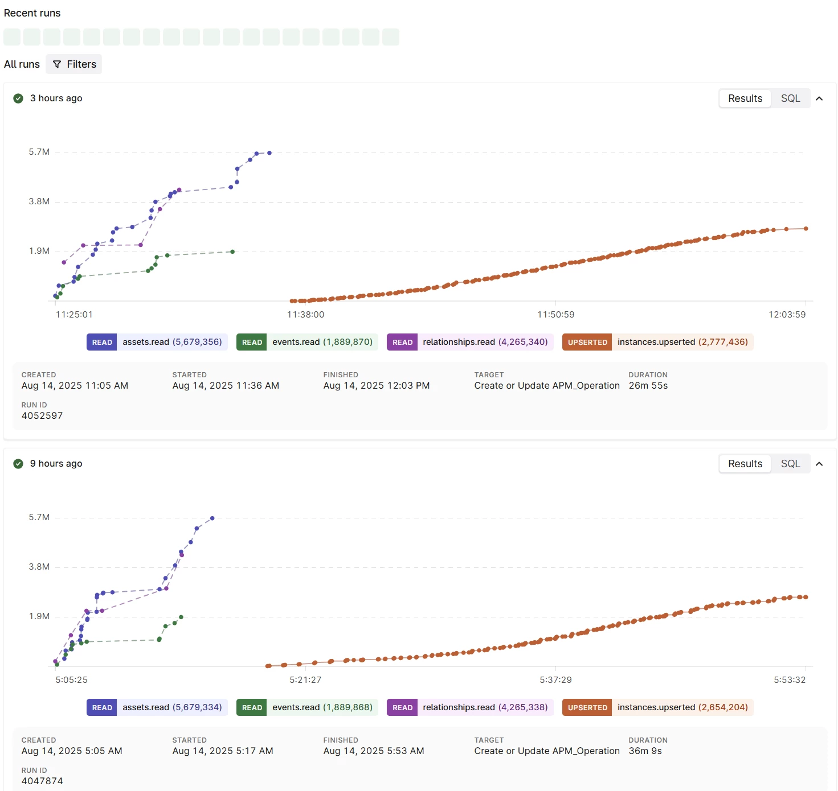838x791 pixels.
Task: Click run ID 4047874
Action: pos(42,781)
